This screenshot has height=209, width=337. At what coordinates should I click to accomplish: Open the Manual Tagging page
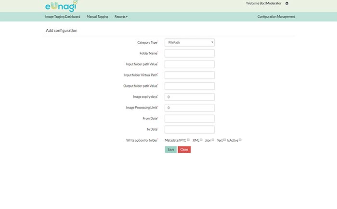tap(97, 17)
